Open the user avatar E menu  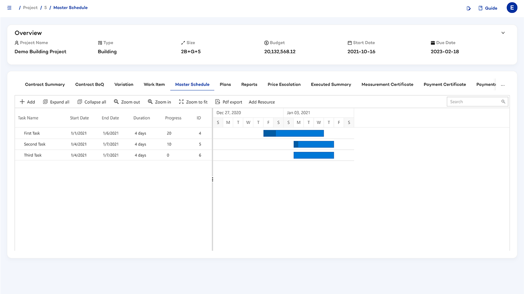pos(512,8)
